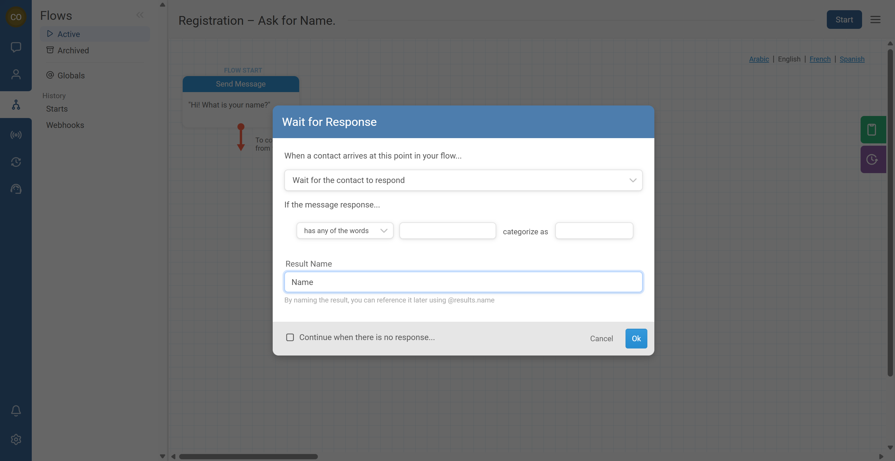This screenshot has width=895, height=461.
Task: Select Archived flows menu item
Action: [73, 50]
